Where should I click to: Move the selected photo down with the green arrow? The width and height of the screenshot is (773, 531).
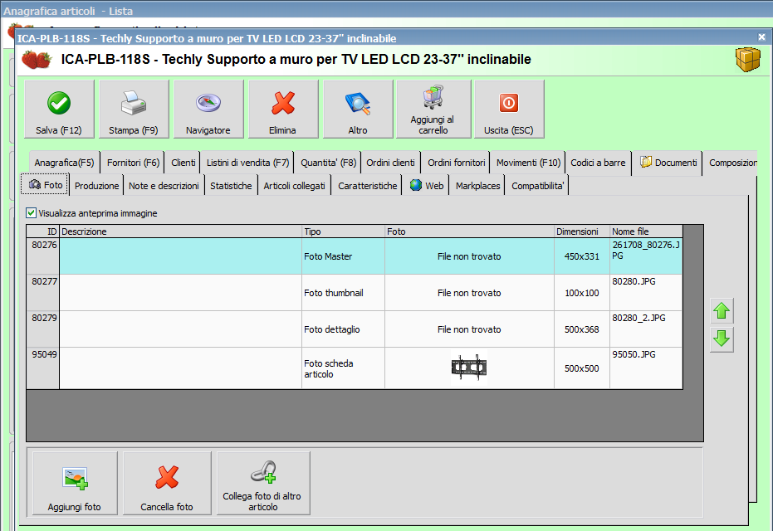coord(722,339)
